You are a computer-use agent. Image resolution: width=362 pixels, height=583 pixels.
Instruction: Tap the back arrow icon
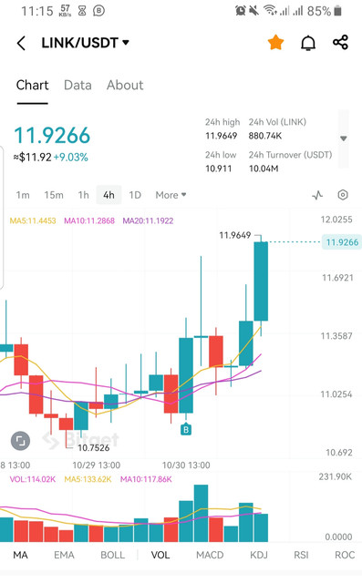tap(21, 43)
